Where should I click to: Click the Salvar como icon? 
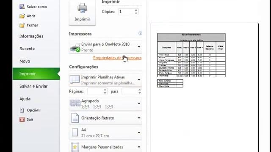(22, 7)
